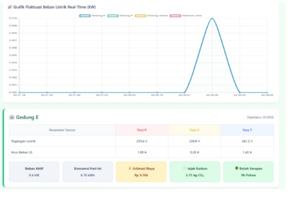Click the peak point of the blue line
Image resolution: width=288 pixels, height=198 pixels.
(212, 18)
